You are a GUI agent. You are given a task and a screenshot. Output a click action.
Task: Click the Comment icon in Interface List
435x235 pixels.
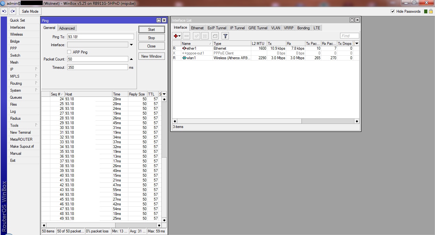(215, 36)
